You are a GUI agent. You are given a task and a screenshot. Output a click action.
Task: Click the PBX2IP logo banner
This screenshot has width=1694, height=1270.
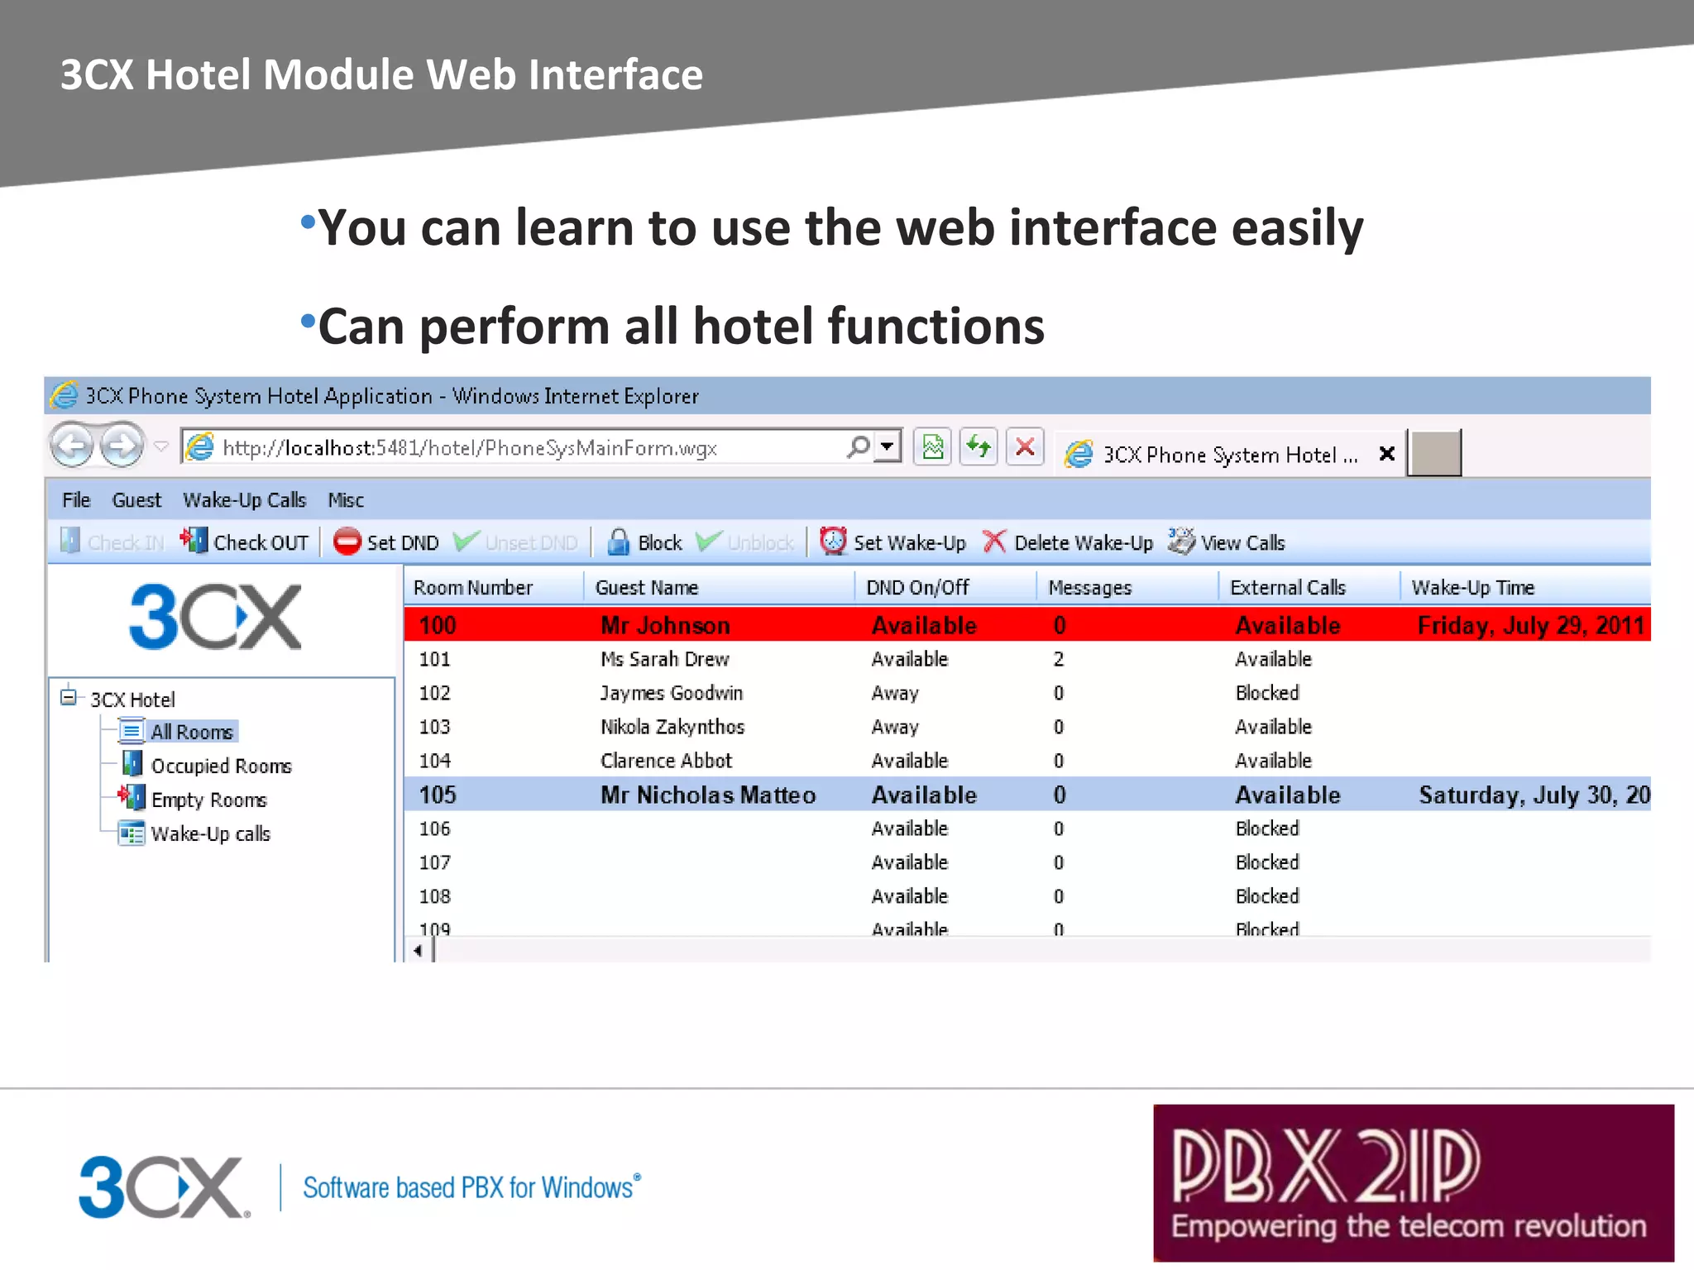point(1414,1182)
